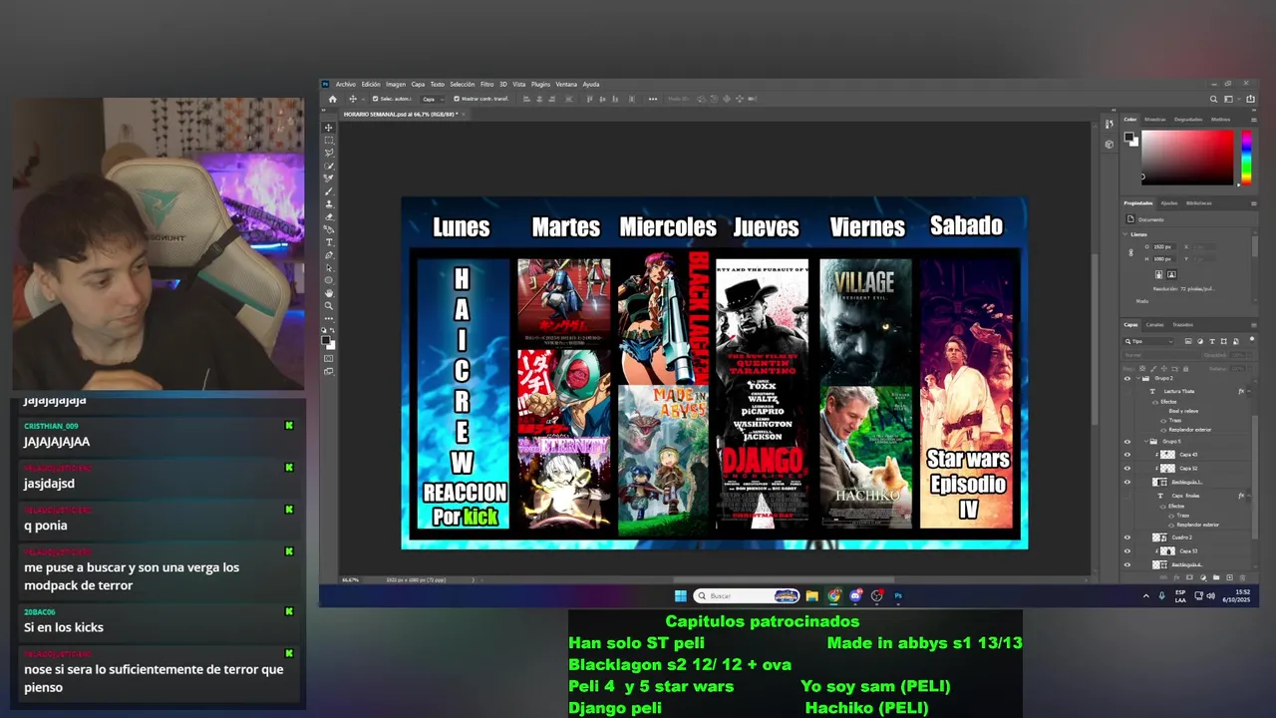Open the Capa dropdown in options bar
The width and height of the screenshot is (1276, 718).
[435, 99]
